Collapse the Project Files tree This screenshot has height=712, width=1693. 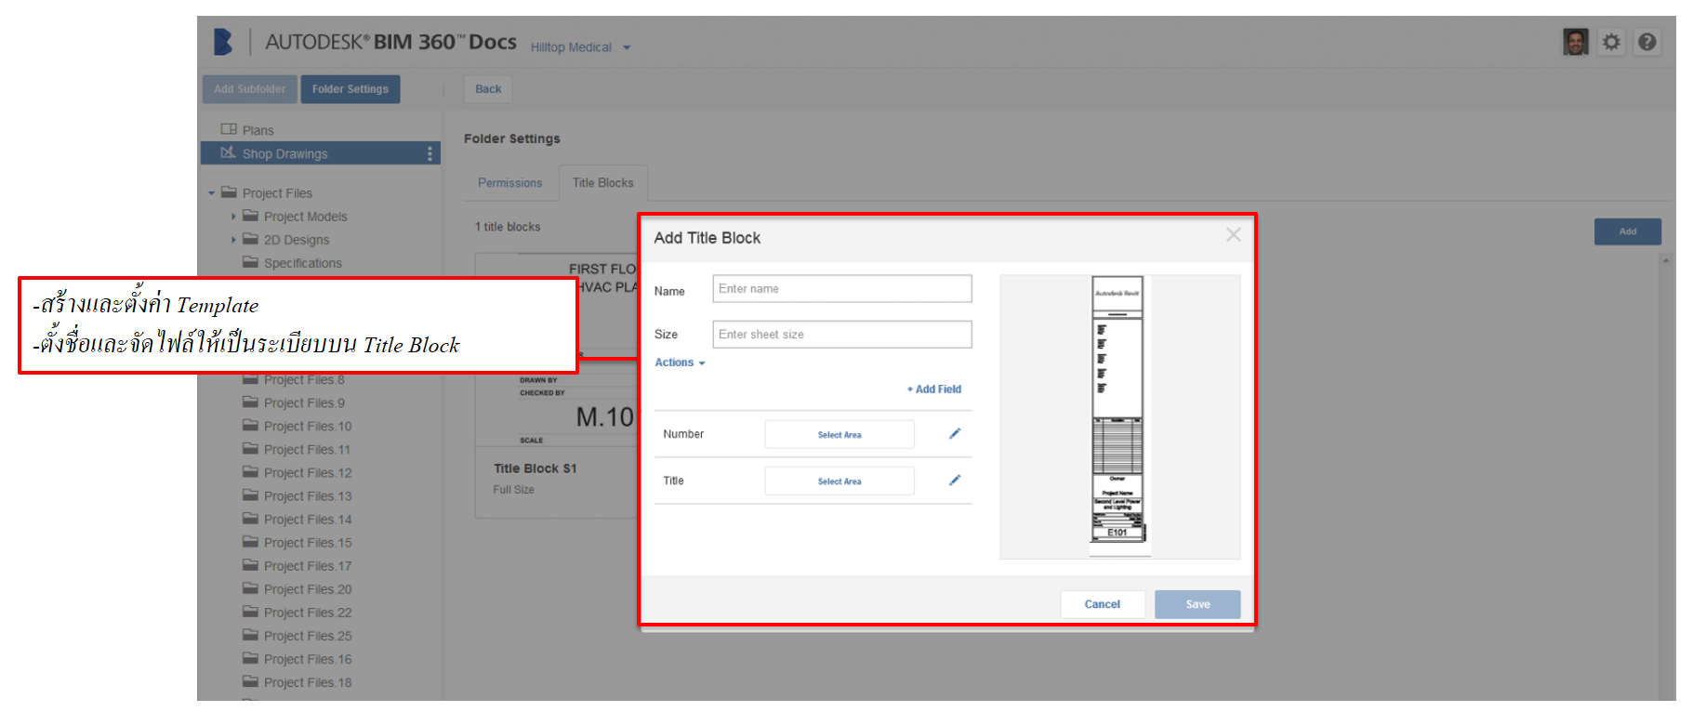[x=212, y=193]
